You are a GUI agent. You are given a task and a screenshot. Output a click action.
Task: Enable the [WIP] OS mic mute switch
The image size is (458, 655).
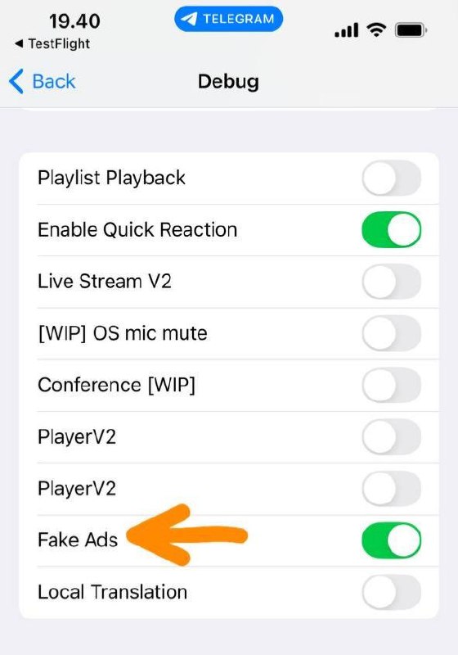(391, 333)
